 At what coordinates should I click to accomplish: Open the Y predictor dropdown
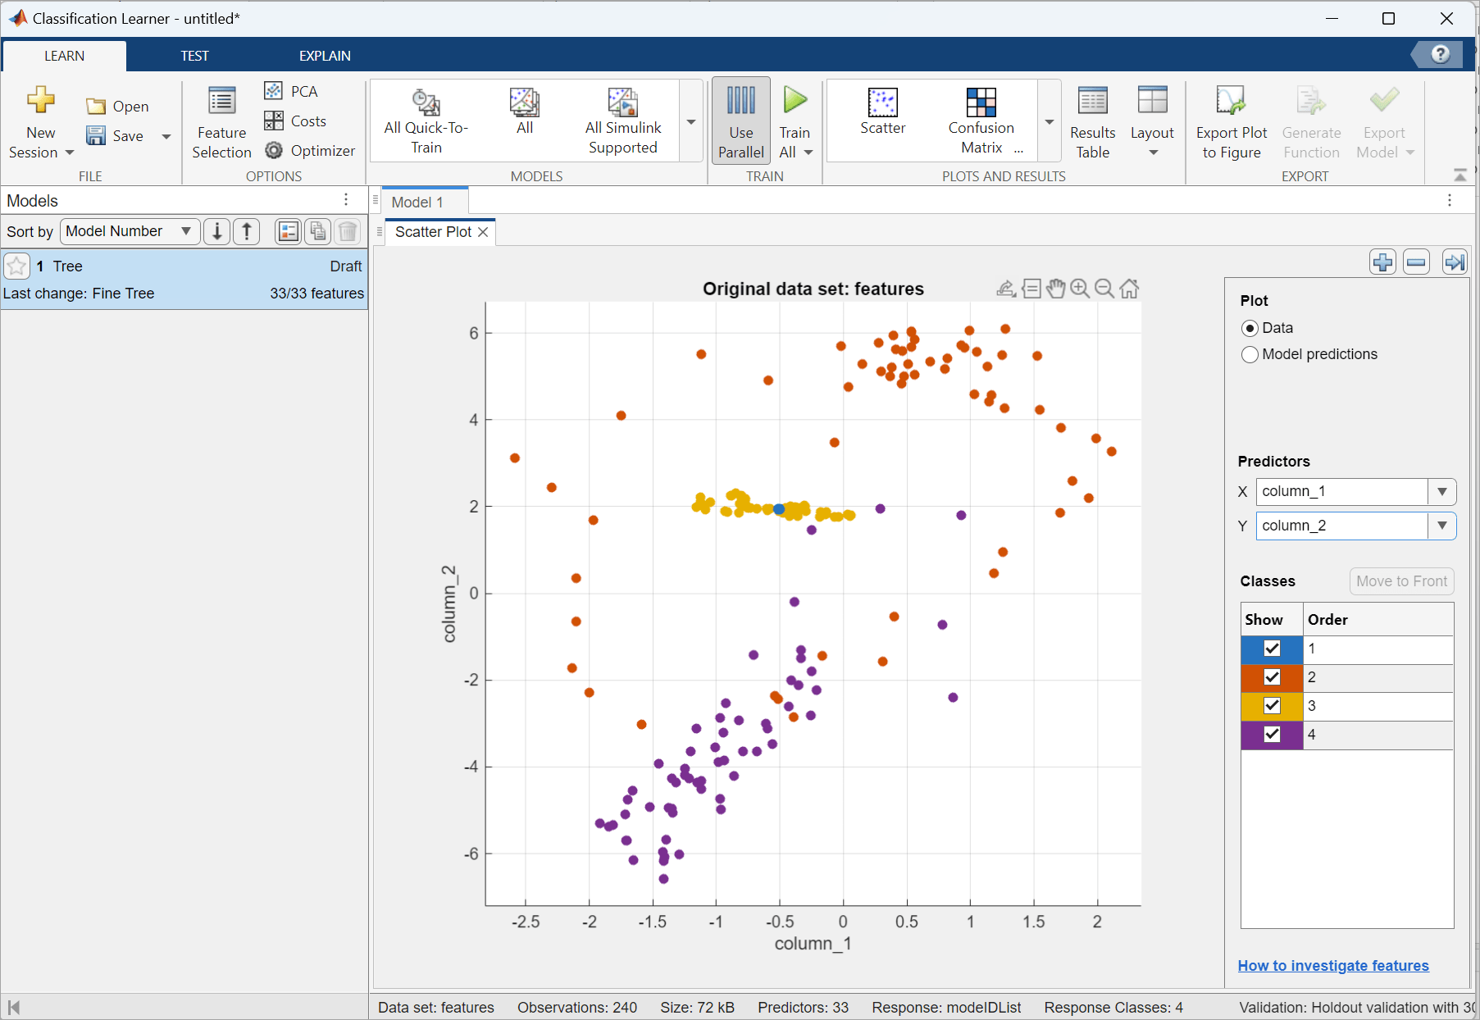click(x=1441, y=526)
